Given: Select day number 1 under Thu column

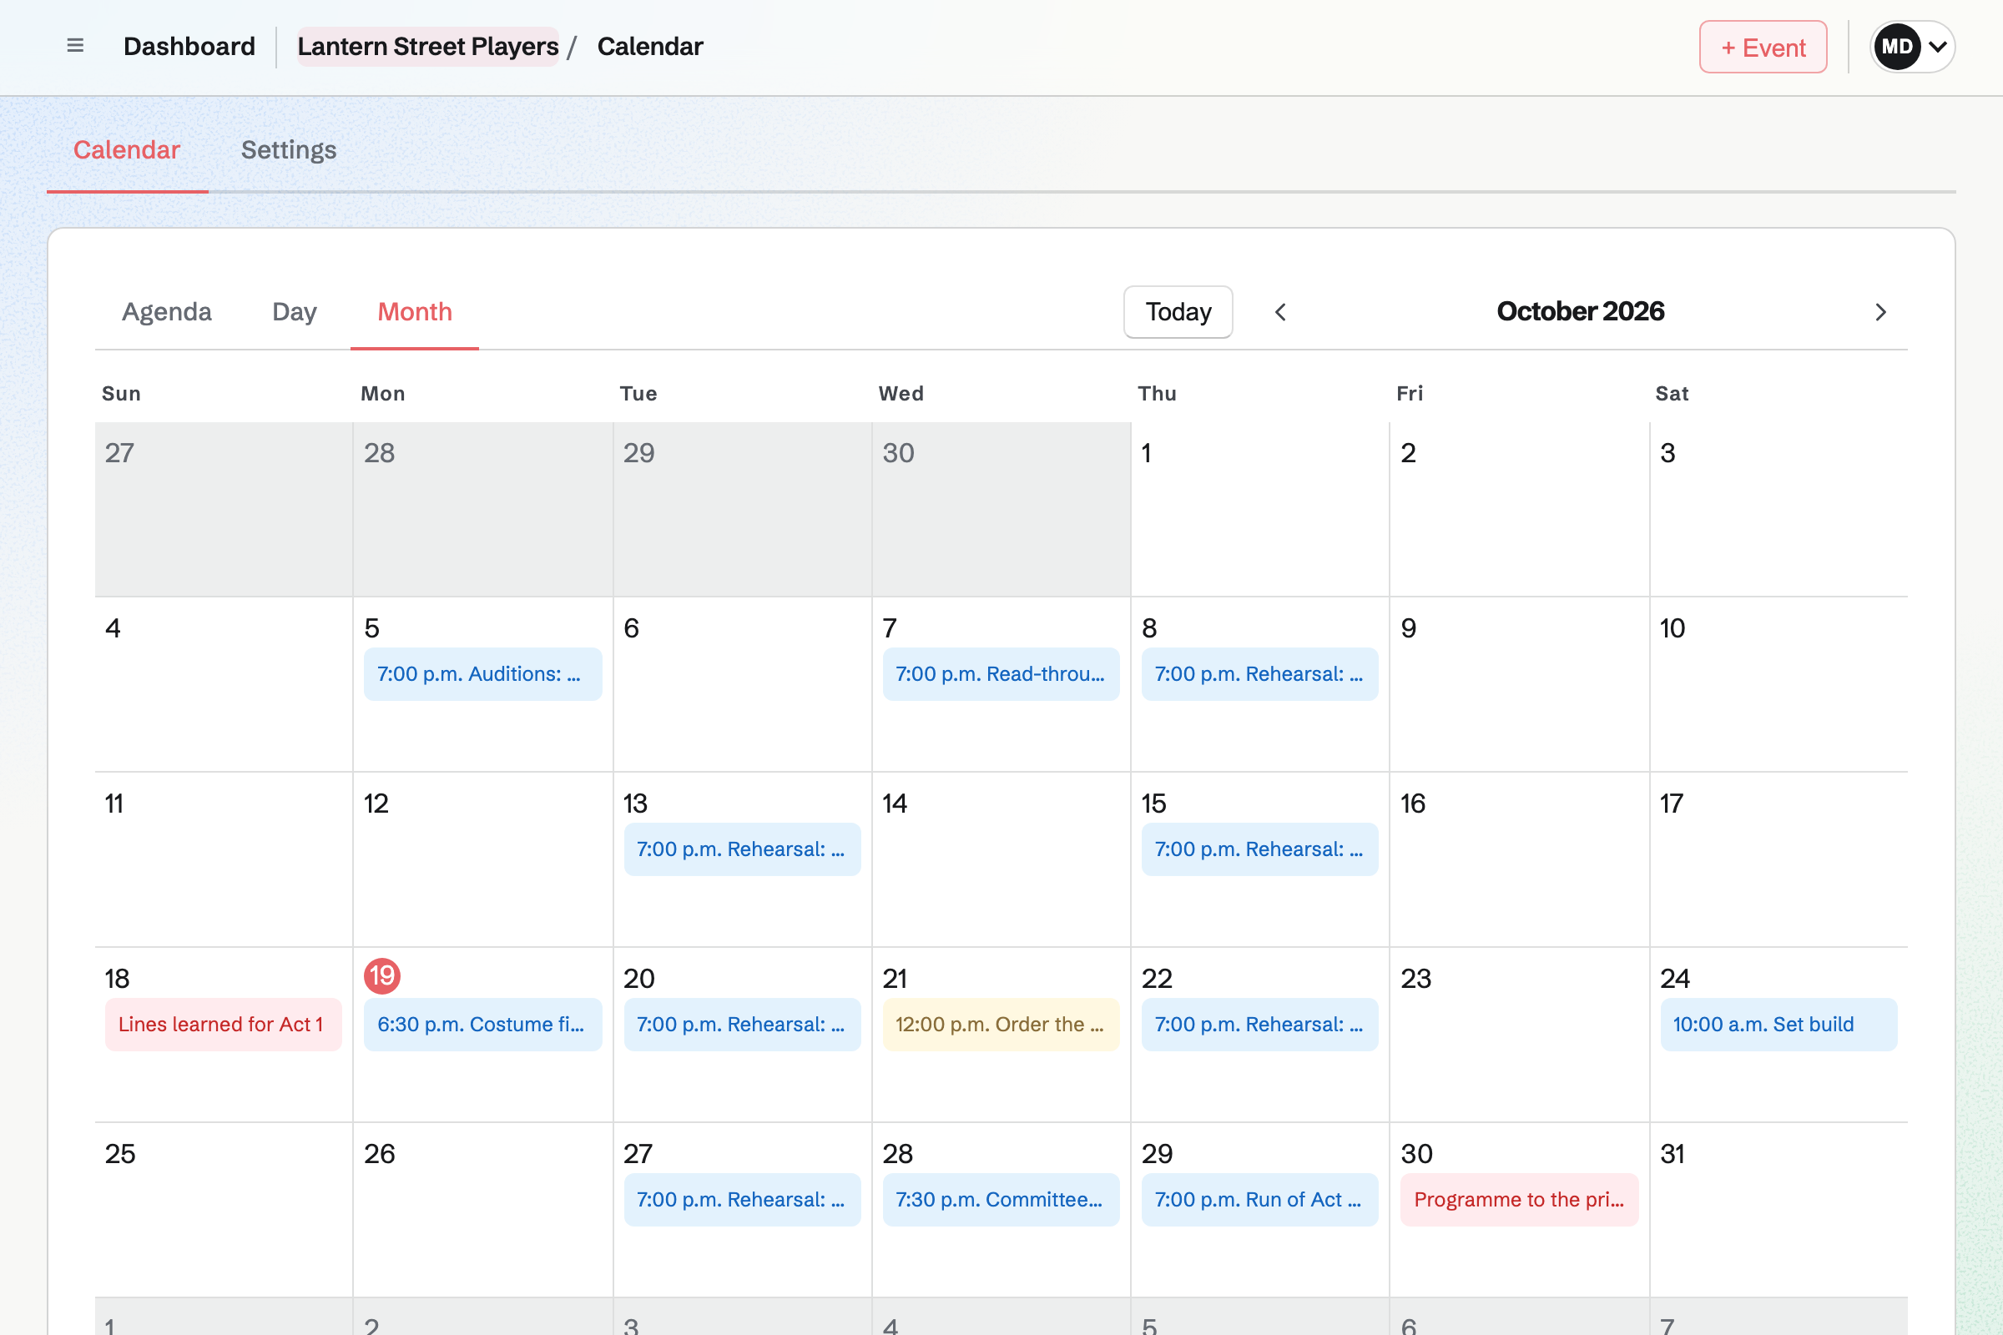Looking at the screenshot, I should tap(1147, 454).
